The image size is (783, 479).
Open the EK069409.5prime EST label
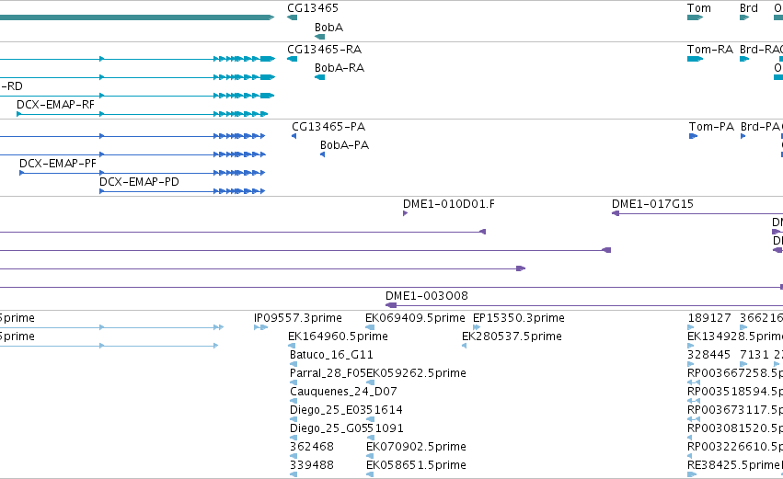415,318
